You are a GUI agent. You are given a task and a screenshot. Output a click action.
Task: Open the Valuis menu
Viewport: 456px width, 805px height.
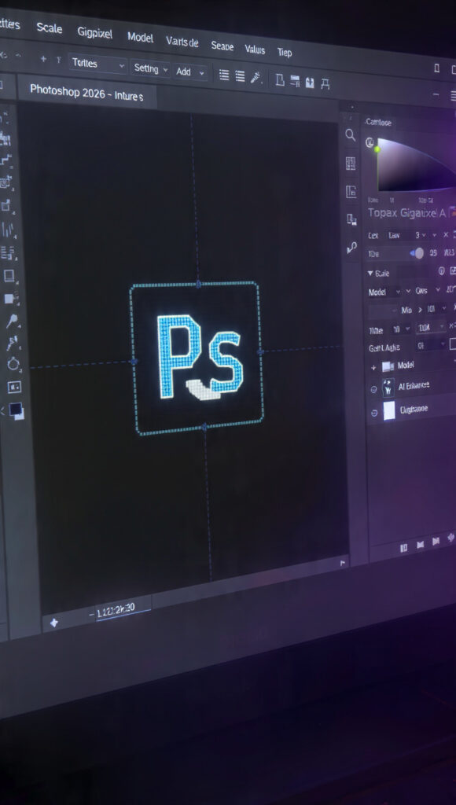pos(255,50)
